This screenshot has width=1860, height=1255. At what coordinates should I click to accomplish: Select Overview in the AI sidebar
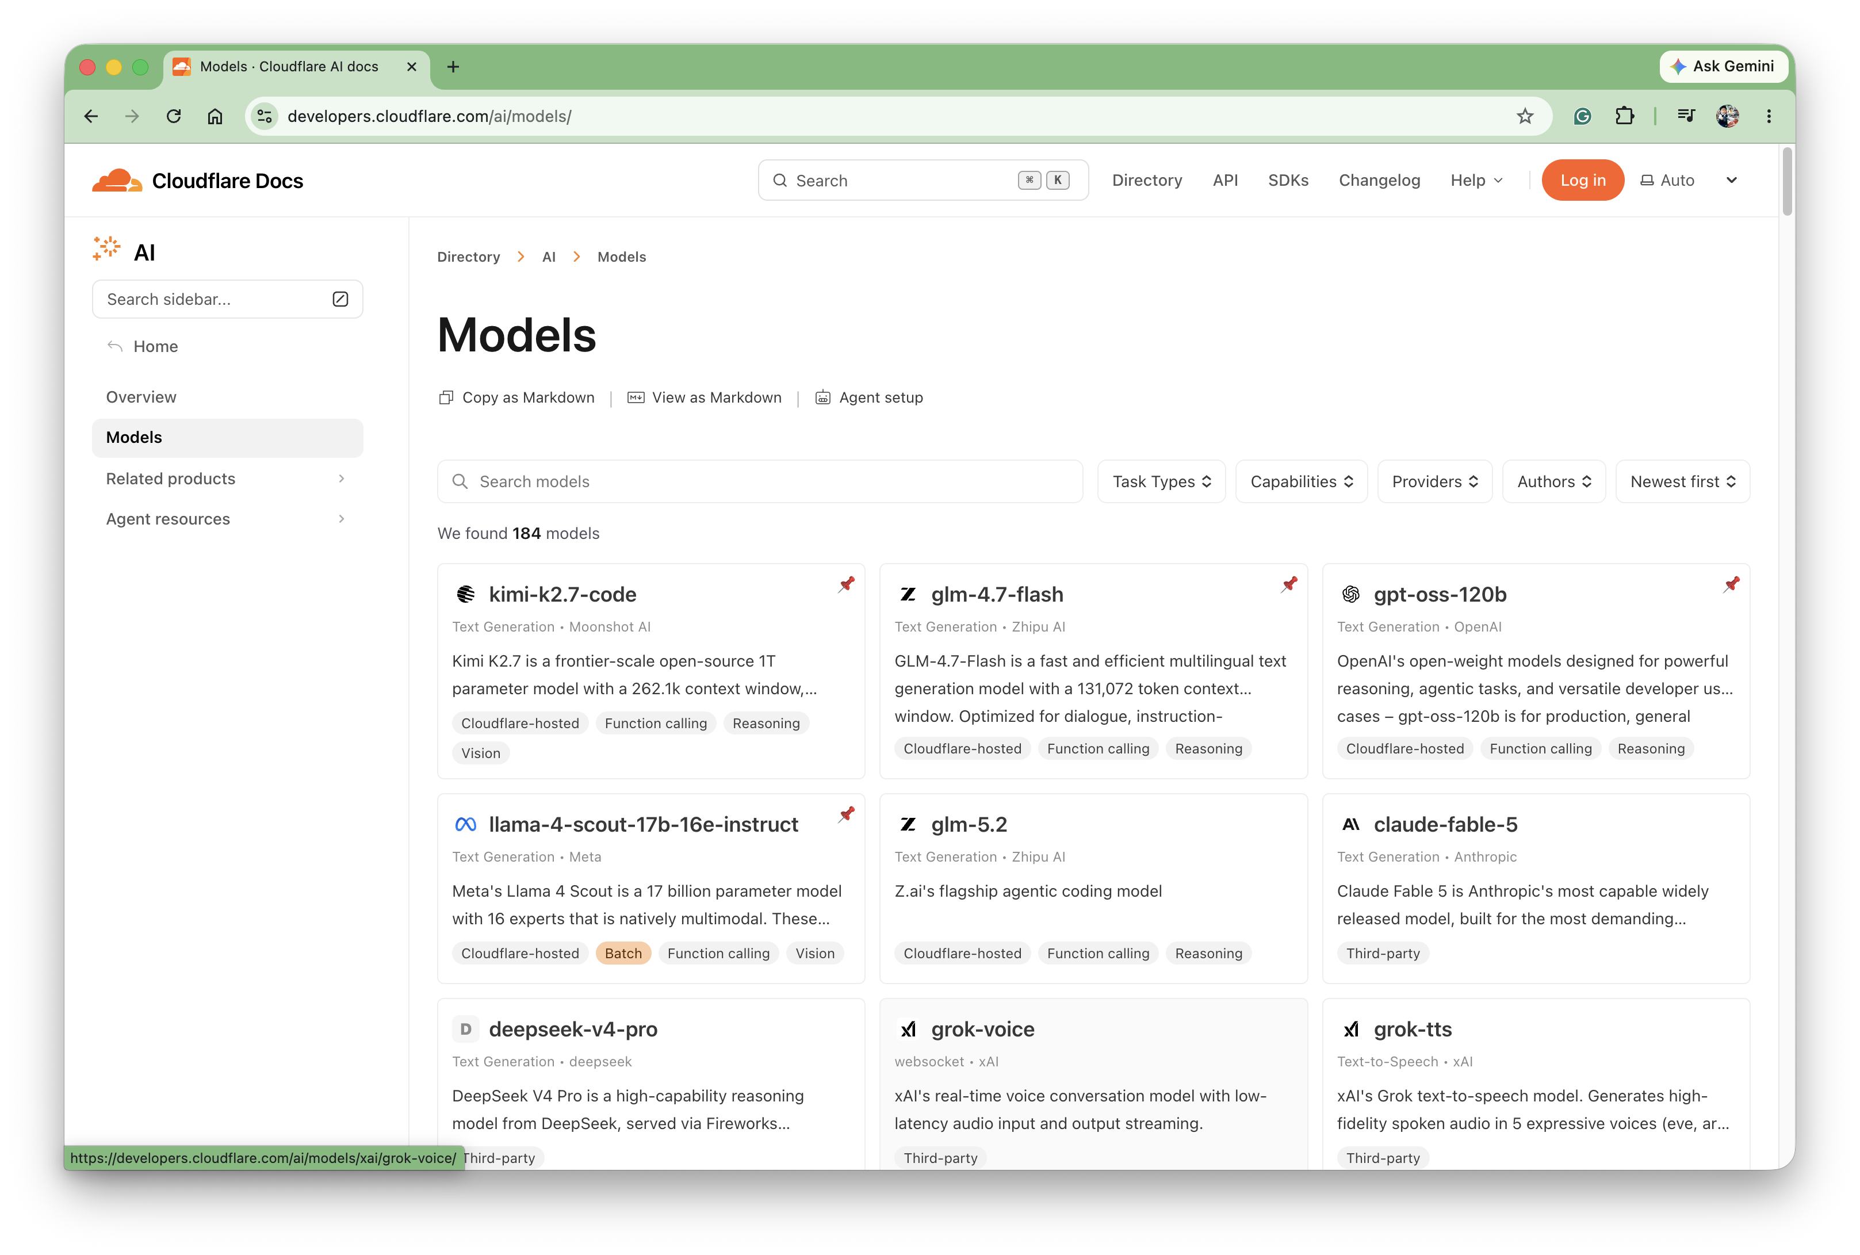tap(227, 397)
